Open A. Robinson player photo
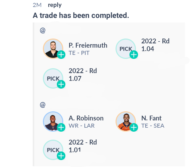 (53, 122)
